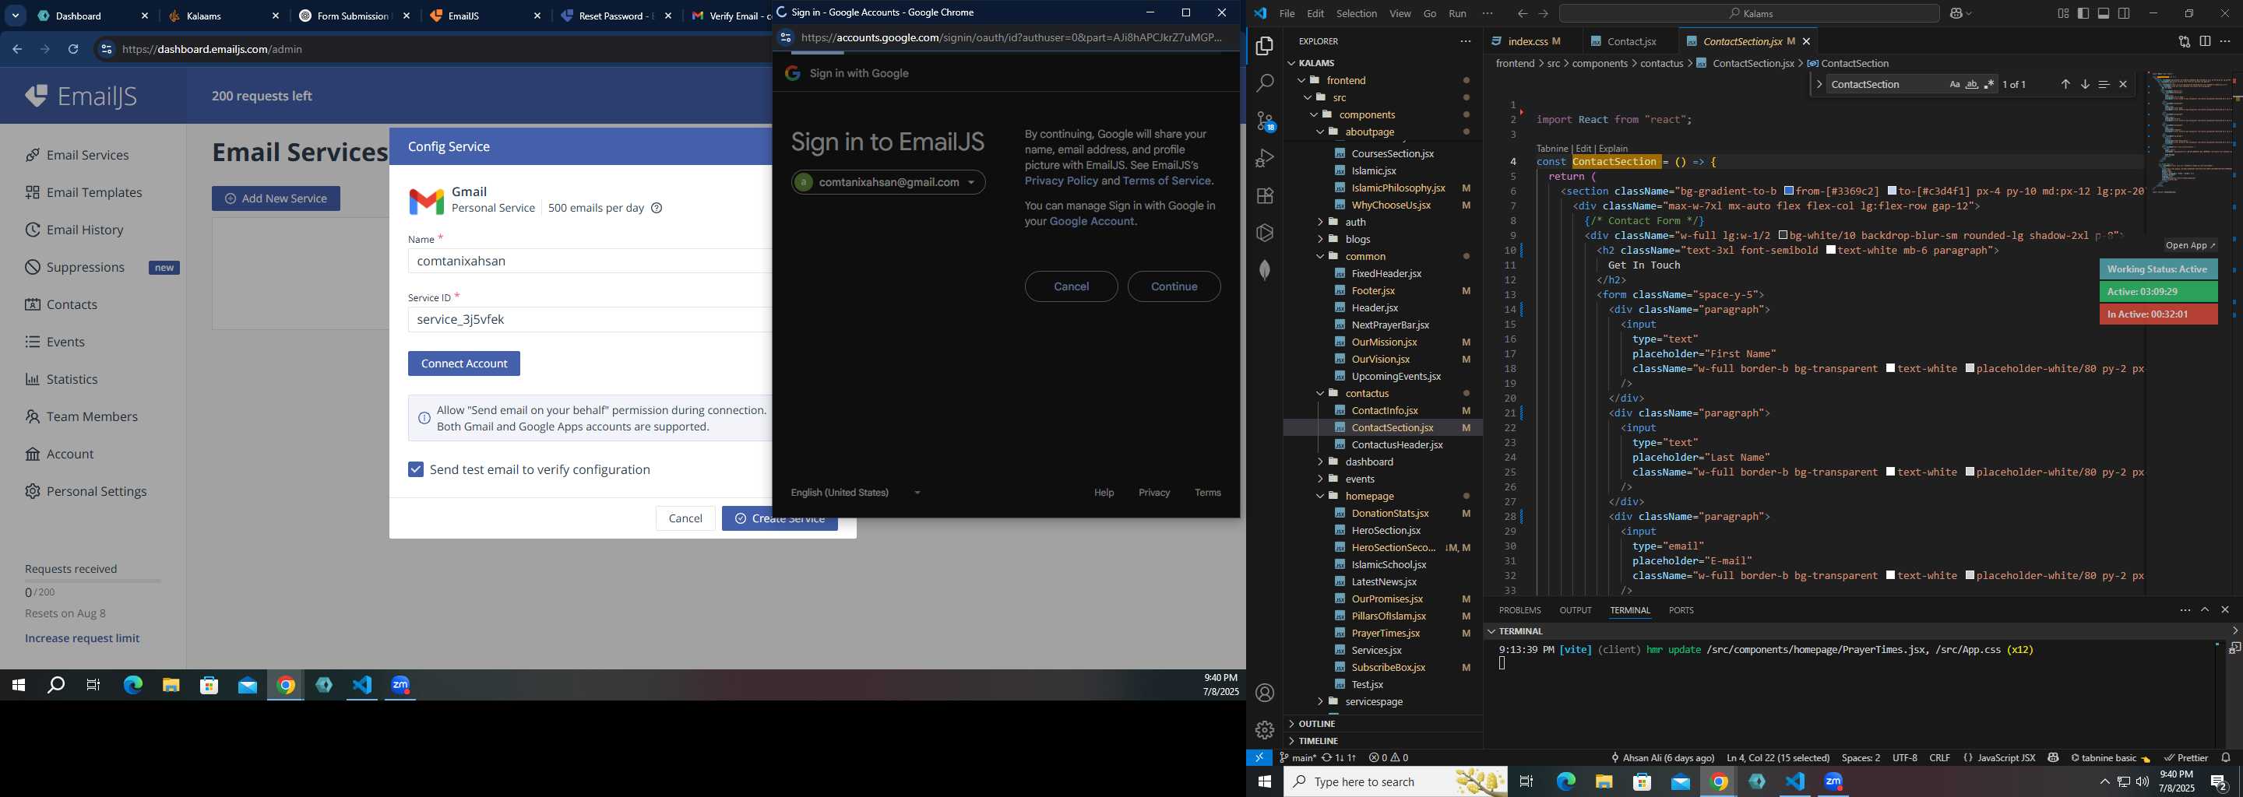
Task: Expand the blogs folder in Explorer
Action: (1320, 239)
